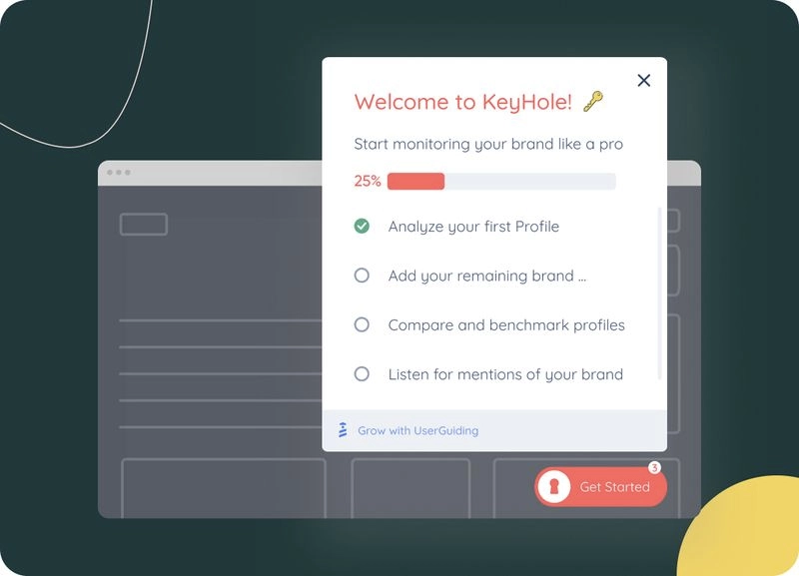
Task: Click the Get Started button
Action: click(601, 487)
